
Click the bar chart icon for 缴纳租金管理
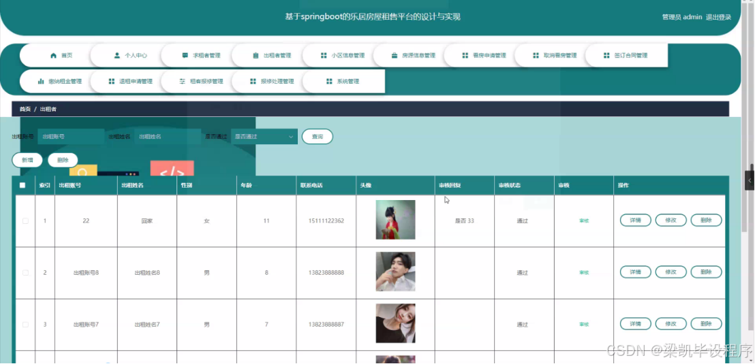(41, 82)
